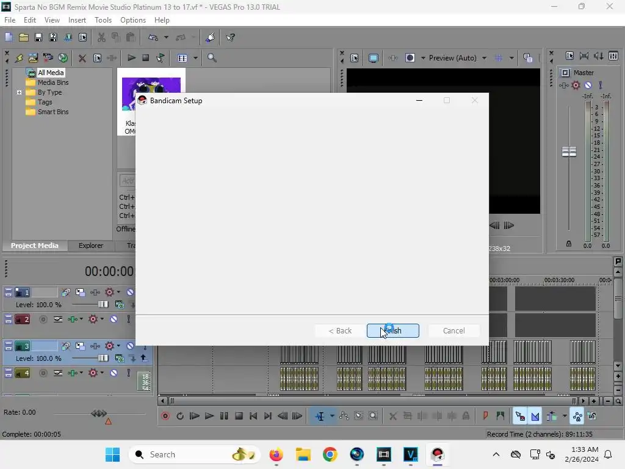This screenshot has height=469, width=625.
Task: Open the Project Media Views dropdown arrow
Action: [x=195, y=58]
